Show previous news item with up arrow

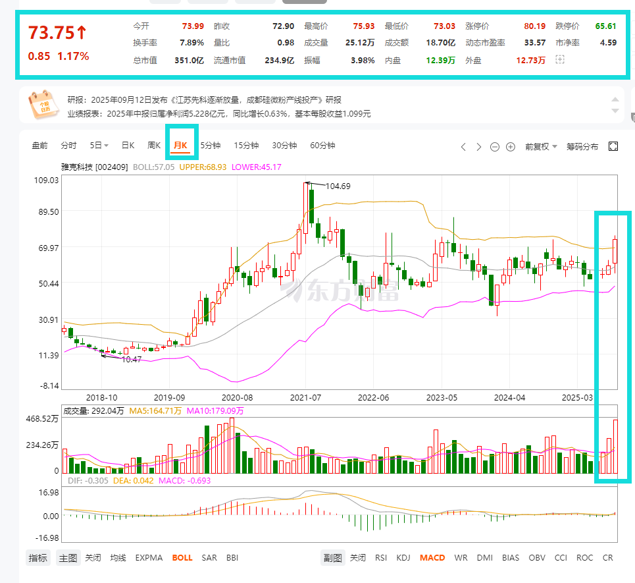pyautogui.click(x=615, y=99)
